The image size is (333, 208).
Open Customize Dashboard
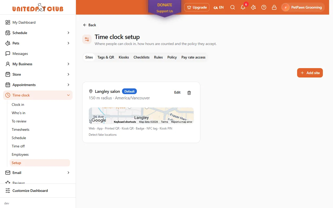38,191
